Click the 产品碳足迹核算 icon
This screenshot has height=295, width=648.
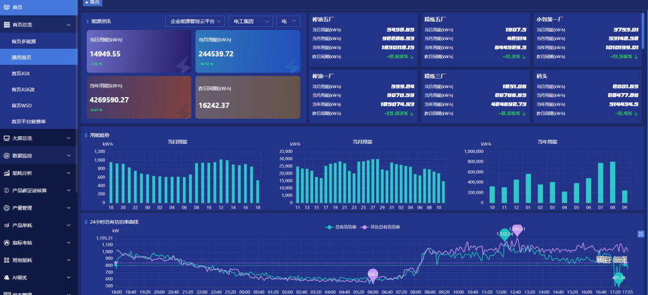(7, 191)
